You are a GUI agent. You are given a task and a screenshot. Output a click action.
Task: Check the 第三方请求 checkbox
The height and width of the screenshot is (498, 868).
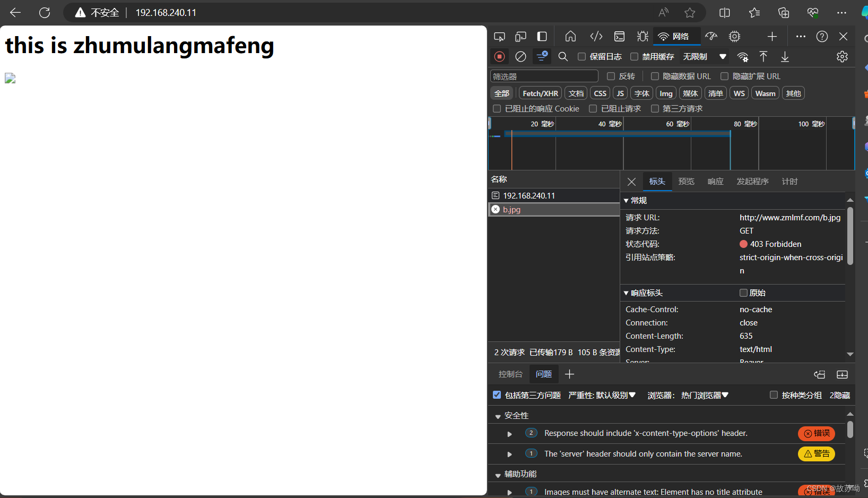coord(655,108)
